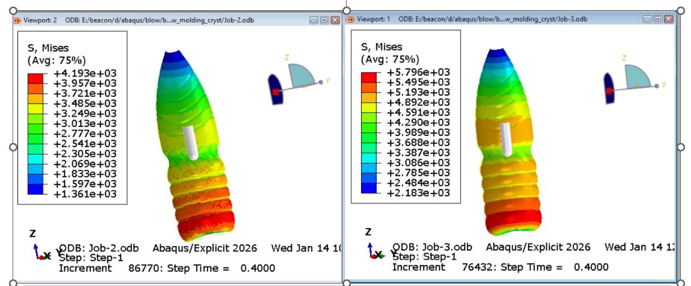This screenshot has width=691, height=286.
Task: Click 'ODB: Job-2.odb' state block text
Action: click(99, 248)
